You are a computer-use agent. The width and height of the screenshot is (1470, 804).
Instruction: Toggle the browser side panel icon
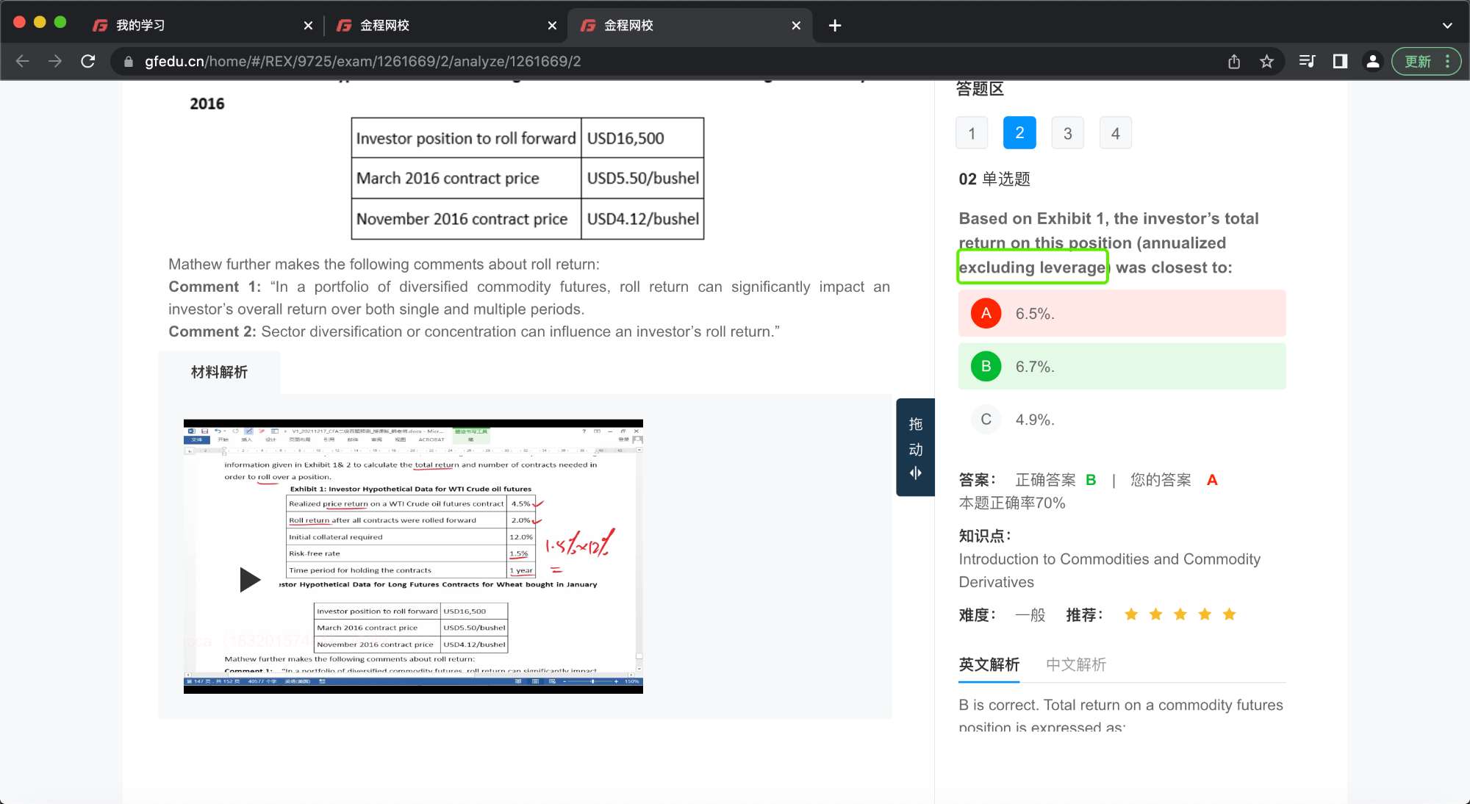click(1340, 62)
